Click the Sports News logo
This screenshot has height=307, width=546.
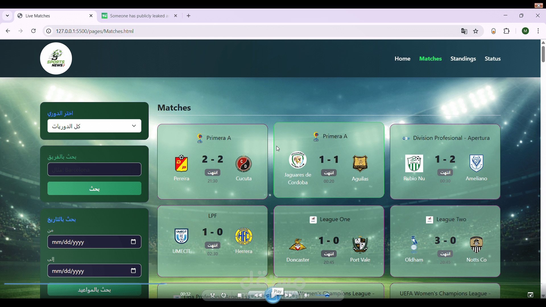(x=56, y=59)
